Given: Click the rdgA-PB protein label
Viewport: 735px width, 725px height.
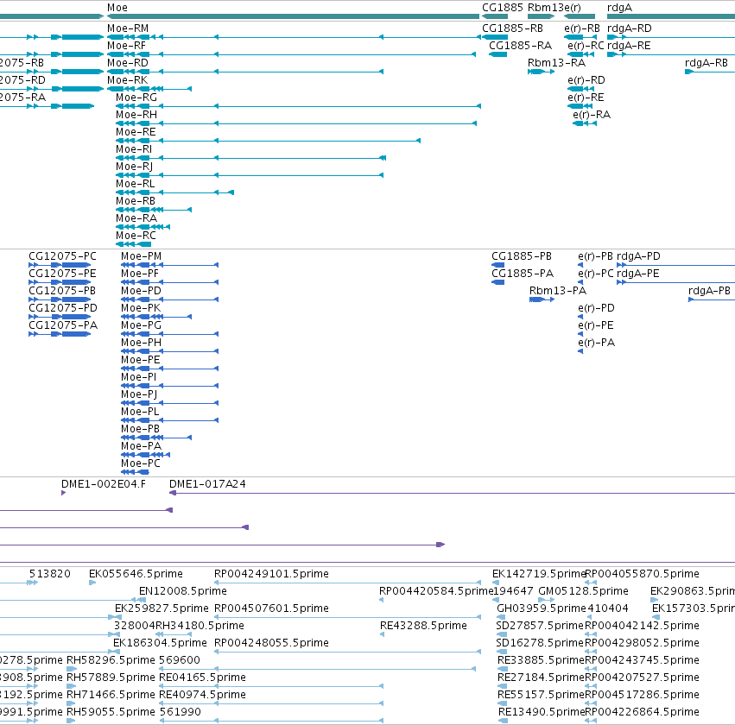Looking at the screenshot, I should pyautogui.click(x=709, y=292).
